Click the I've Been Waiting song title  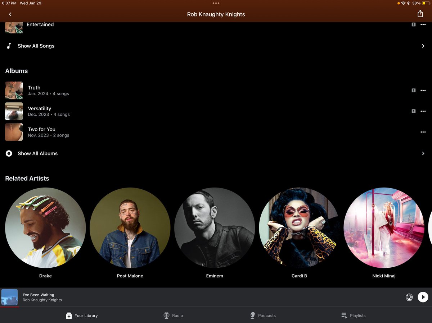(x=39, y=295)
